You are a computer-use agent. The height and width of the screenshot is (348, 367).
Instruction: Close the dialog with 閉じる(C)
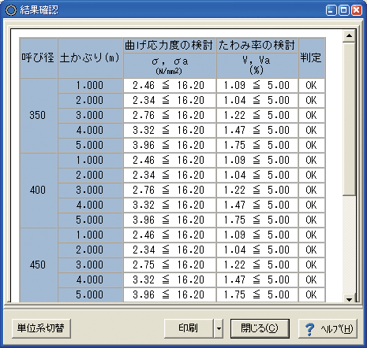[x=260, y=328]
